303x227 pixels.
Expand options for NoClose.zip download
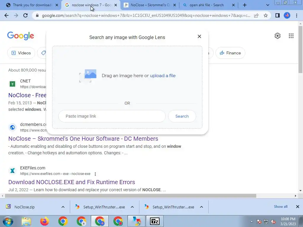pos(63,207)
